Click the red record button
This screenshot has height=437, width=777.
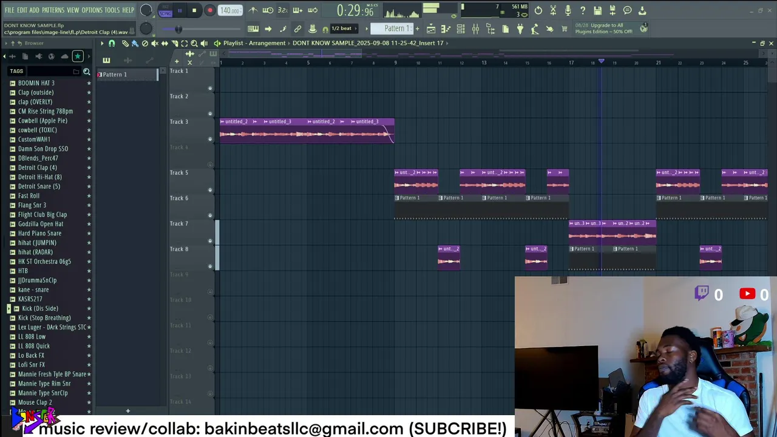pos(209,10)
